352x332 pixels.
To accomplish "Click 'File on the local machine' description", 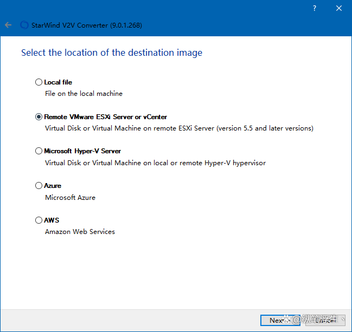I will [x=84, y=94].
